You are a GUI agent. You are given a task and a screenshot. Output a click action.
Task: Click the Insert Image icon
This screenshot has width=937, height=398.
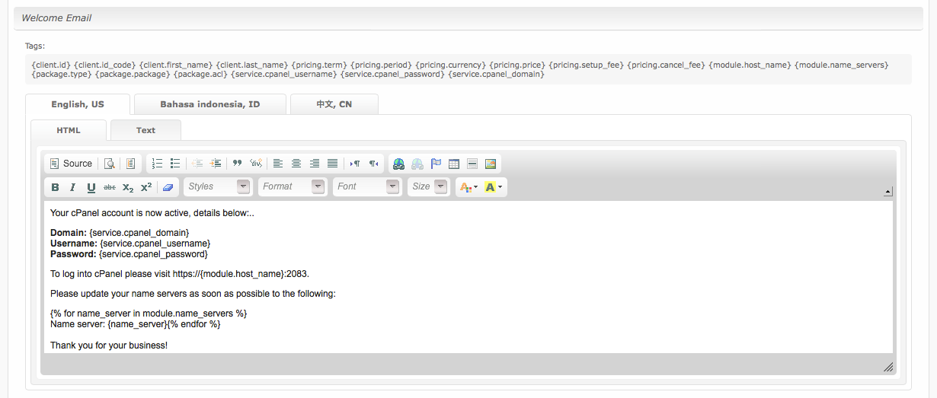[491, 164]
